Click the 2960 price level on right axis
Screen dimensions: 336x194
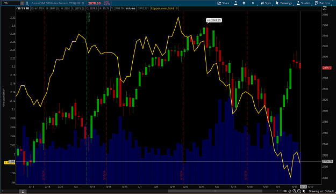(325, 25)
